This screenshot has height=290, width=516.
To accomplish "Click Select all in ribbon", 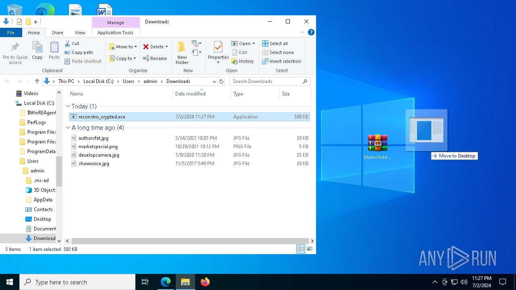I will click(x=275, y=43).
